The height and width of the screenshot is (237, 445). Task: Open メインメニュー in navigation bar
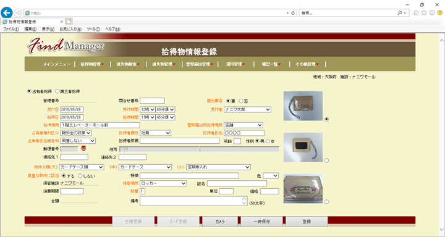pyautogui.click(x=56, y=64)
